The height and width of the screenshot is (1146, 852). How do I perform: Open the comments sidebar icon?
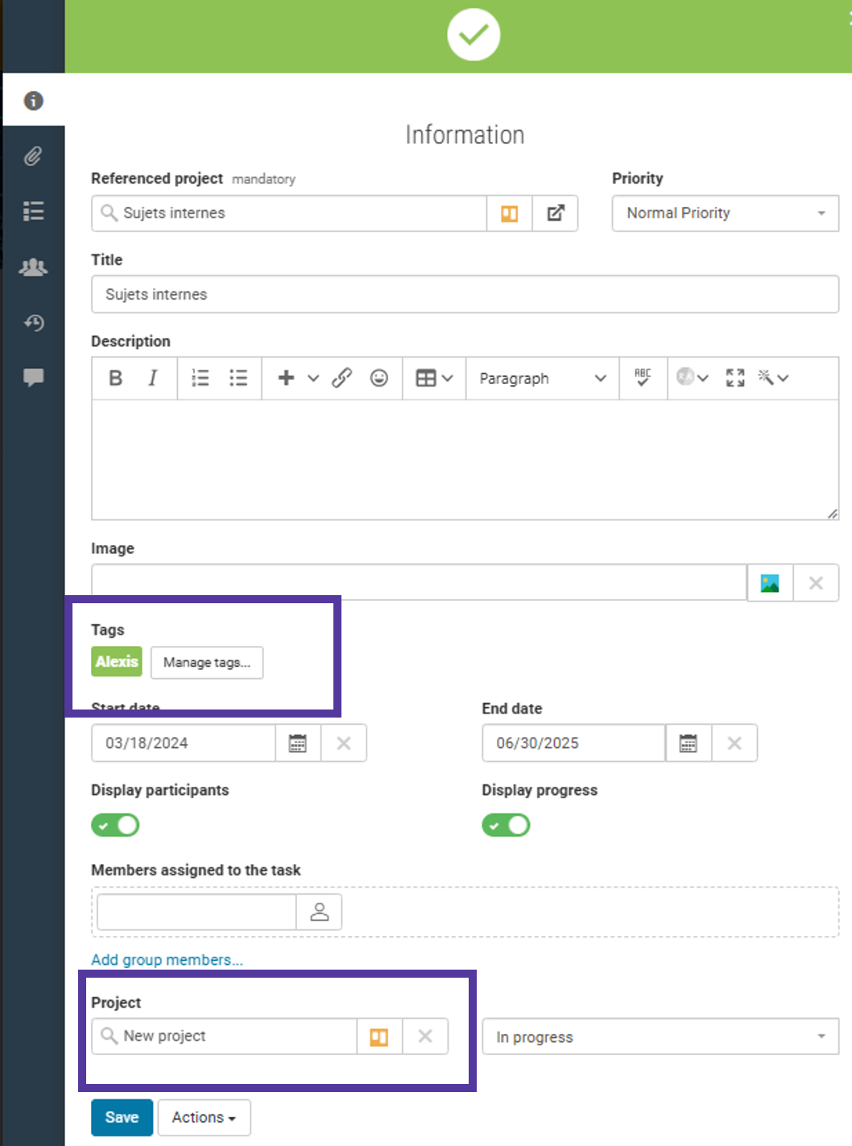[x=33, y=377]
